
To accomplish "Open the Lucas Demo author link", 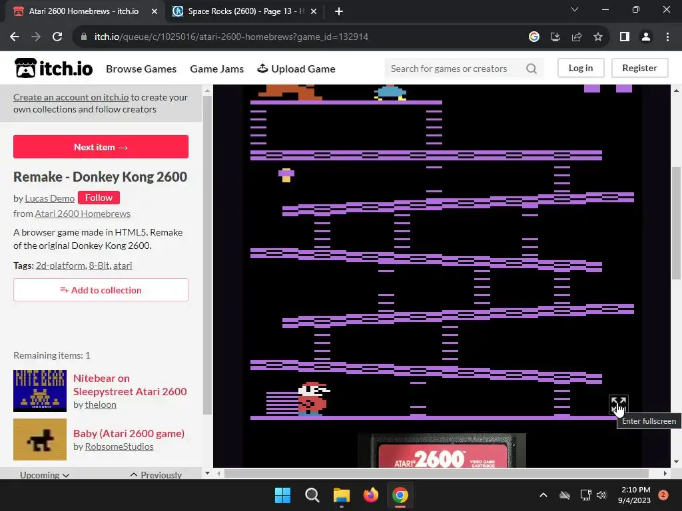I will 49,198.
